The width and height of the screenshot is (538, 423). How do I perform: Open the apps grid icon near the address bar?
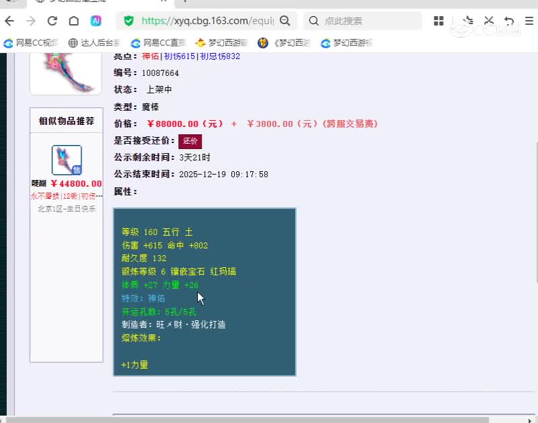pyautogui.click(x=439, y=21)
